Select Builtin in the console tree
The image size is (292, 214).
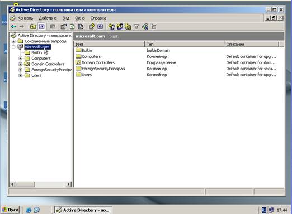[x=36, y=52]
